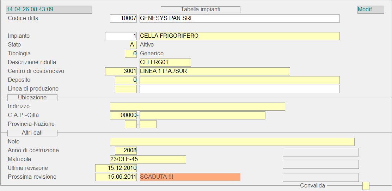Edit the CELLA FRIGORIFERO description field
392x191 pixels.
tap(239, 36)
